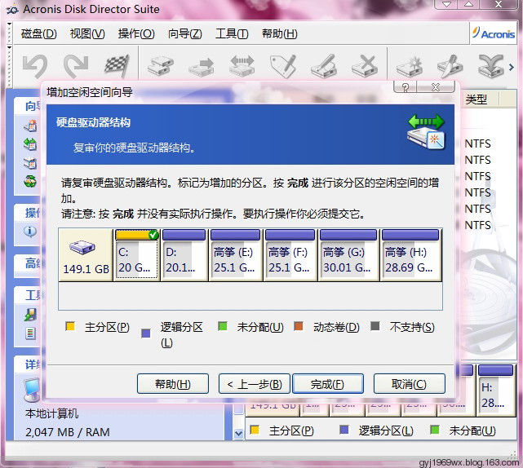Screen dimensions: 523x468
Task: Click green 未分配(U) swatch in main window
Action: 435,430
